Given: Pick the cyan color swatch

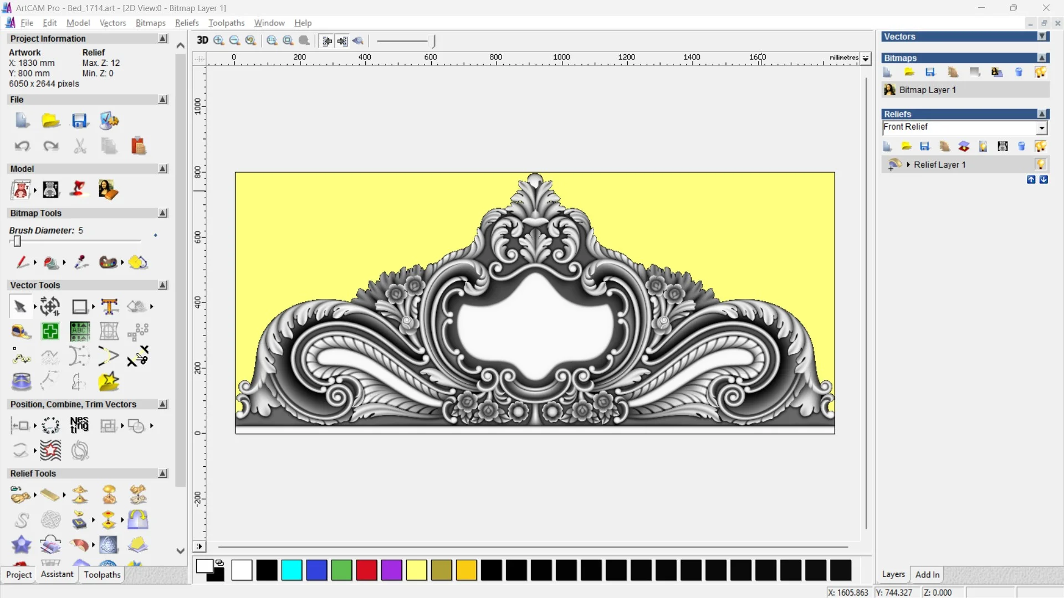Looking at the screenshot, I should [291, 570].
